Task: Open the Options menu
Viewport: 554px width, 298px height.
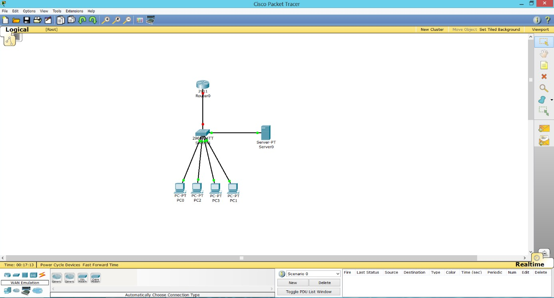Action: point(29,11)
